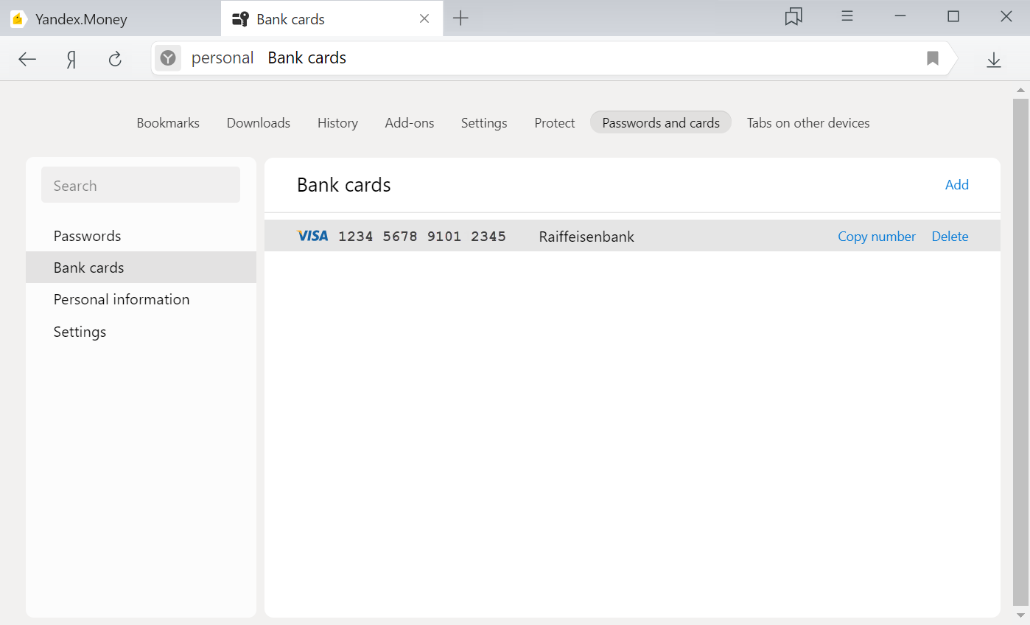Click card number 1234 5678 9101 2345
The width and height of the screenshot is (1030, 625).
click(422, 237)
